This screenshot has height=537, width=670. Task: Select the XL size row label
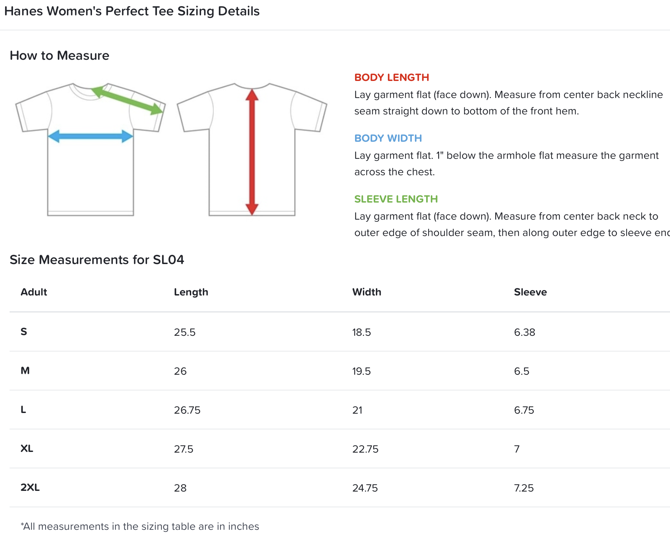tap(27, 449)
